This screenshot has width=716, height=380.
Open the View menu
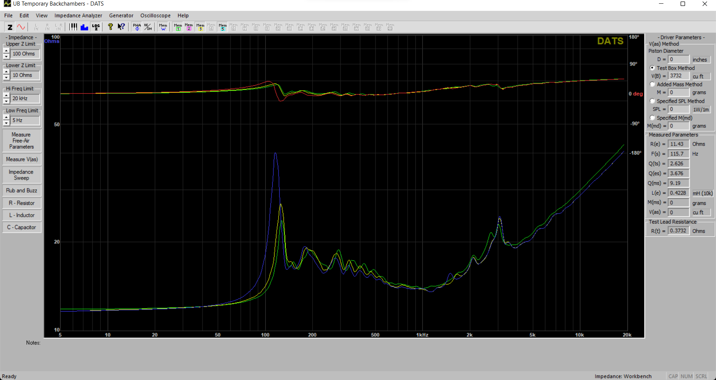[41, 15]
